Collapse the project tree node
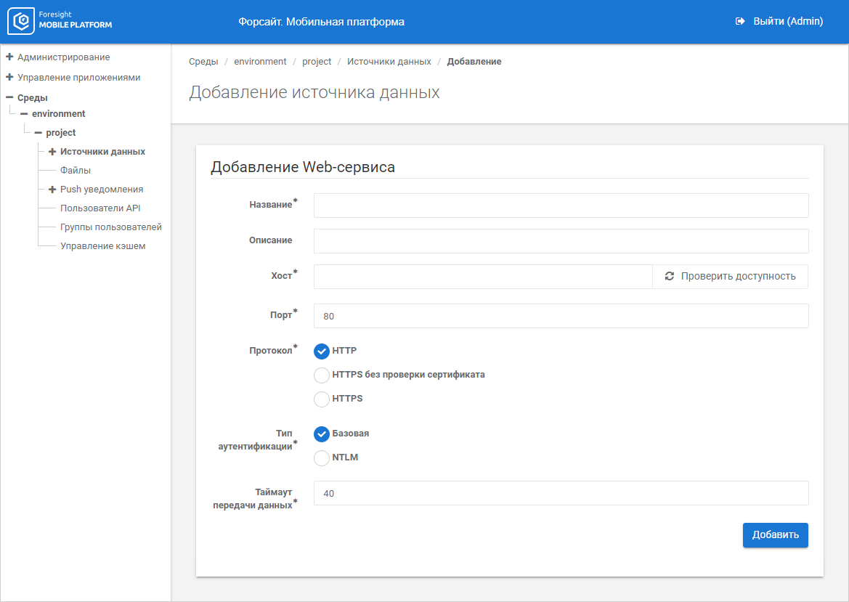This screenshot has width=849, height=602. 38,133
